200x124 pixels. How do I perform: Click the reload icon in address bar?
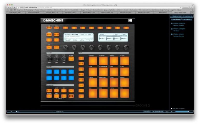(x=181, y=8)
